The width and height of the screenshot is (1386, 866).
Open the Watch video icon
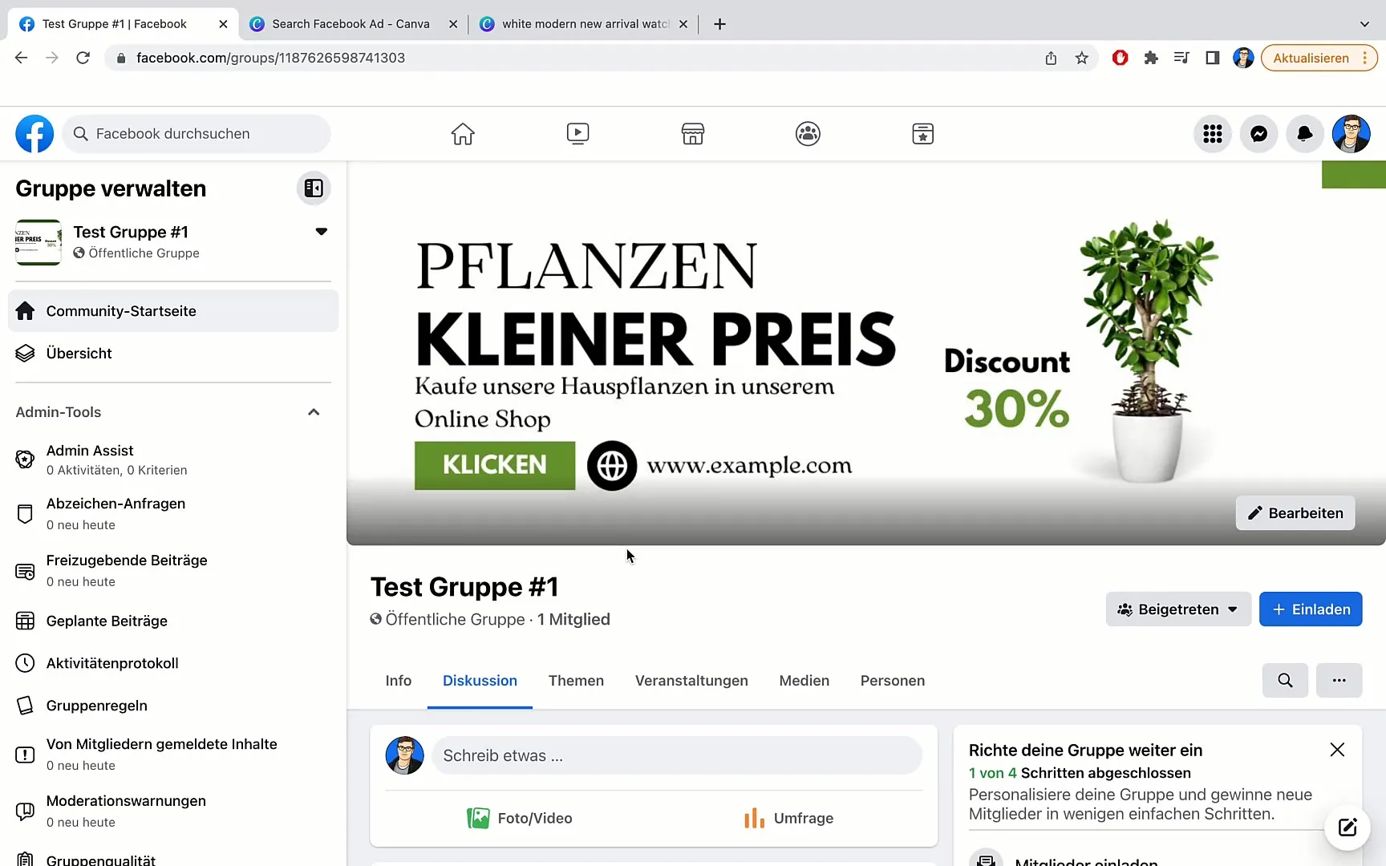tap(577, 134)
